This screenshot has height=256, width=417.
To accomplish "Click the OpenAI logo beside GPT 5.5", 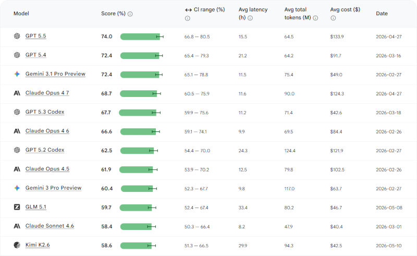I will coord(17,36).
